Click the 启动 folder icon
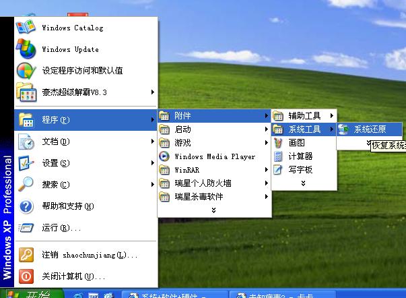 [164, 129]
